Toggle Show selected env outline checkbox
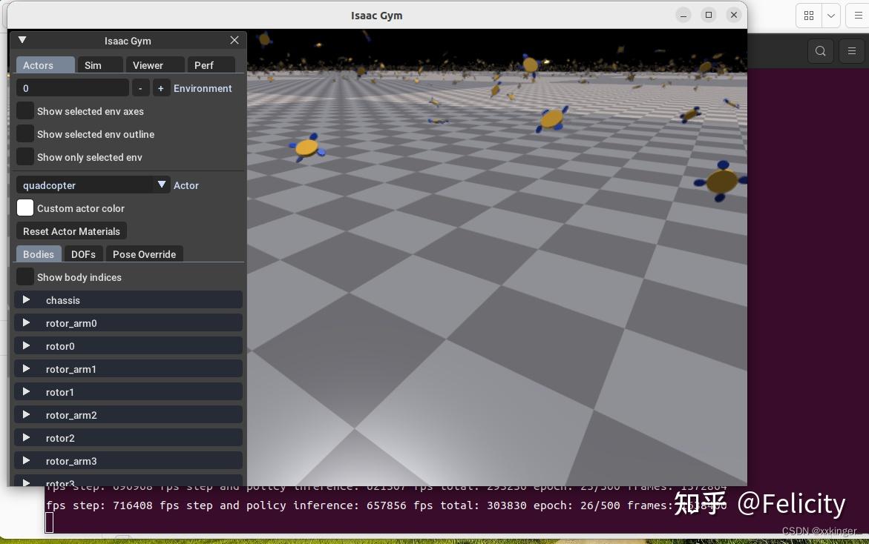 25,134
